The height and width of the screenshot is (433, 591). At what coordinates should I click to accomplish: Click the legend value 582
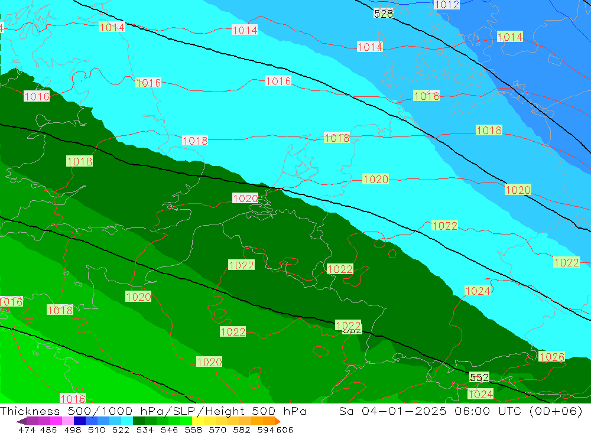(242, 429)
